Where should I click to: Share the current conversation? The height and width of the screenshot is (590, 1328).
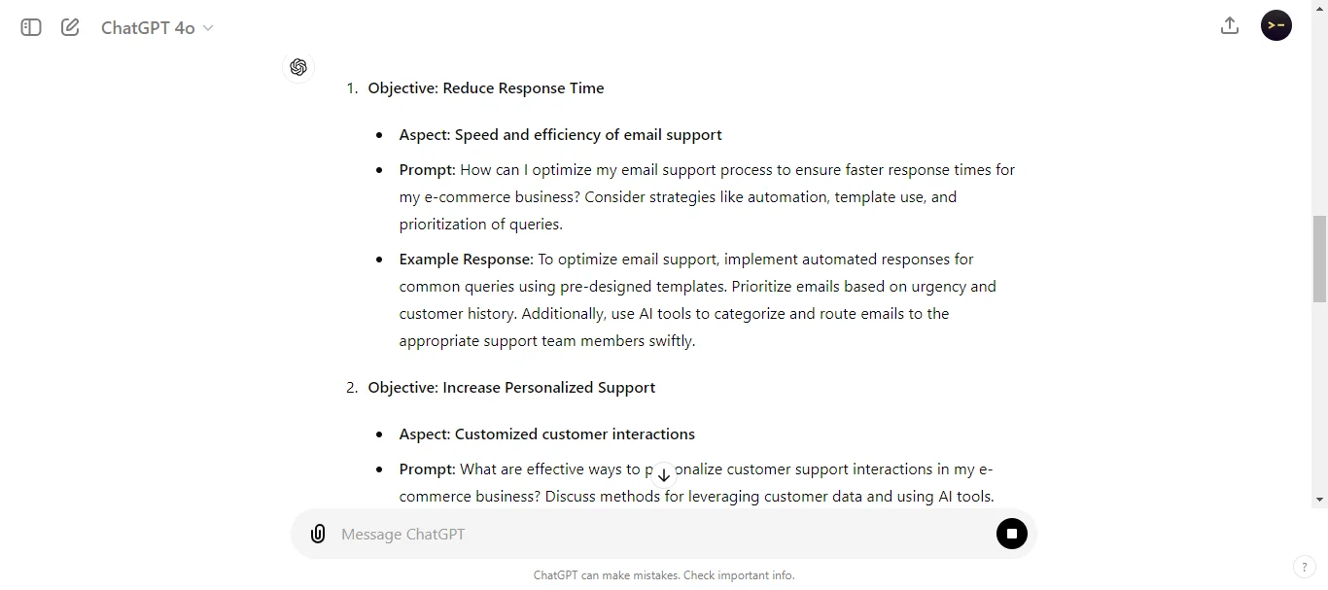pyautogui.click(x=1229, y=25)
